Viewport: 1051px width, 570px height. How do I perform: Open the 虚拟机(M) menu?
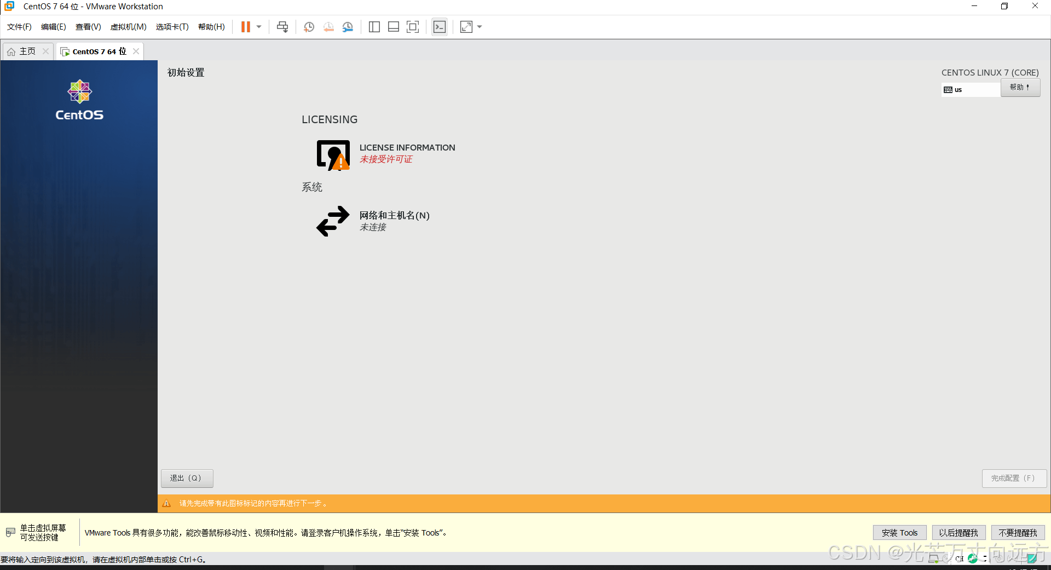129,27
